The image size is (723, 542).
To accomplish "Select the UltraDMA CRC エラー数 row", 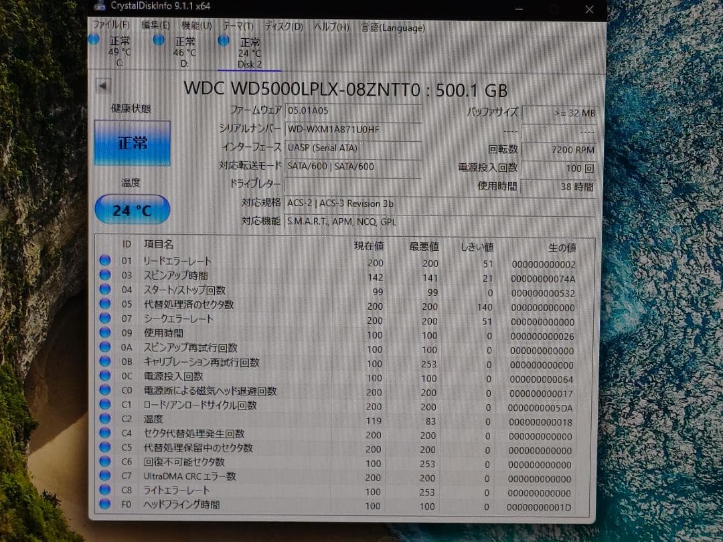I will click(343, 478).
